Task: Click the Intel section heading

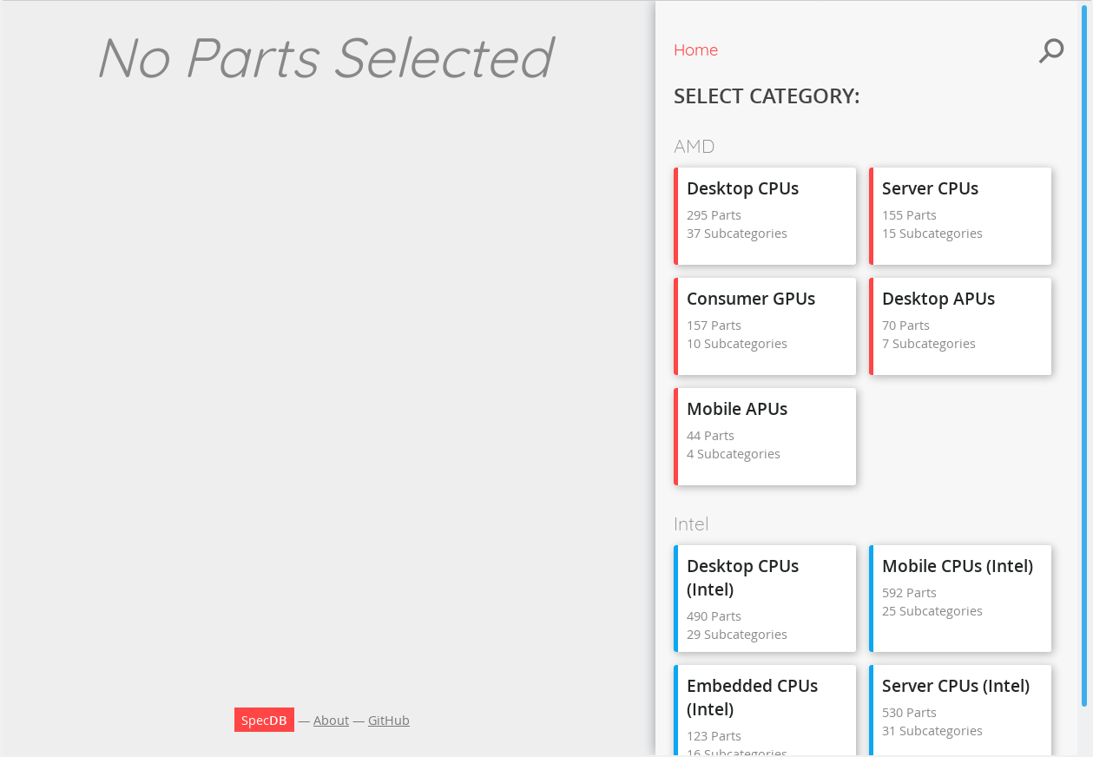Action: tap(691, 524)
